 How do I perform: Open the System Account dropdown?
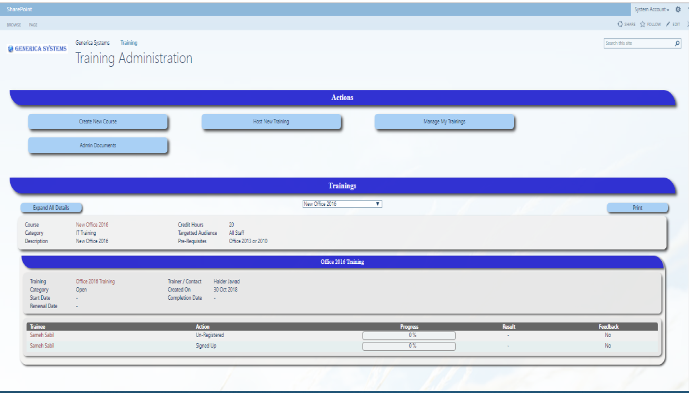tap(652, 9)
